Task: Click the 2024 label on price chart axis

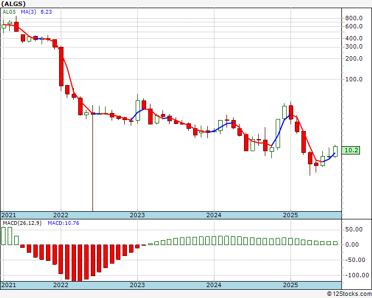Action: pyautogui.click(x=214, y=215)
